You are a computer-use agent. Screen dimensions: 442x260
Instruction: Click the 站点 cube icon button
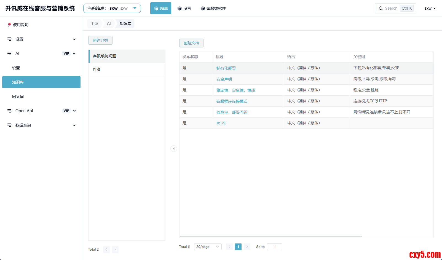(160, 8)
